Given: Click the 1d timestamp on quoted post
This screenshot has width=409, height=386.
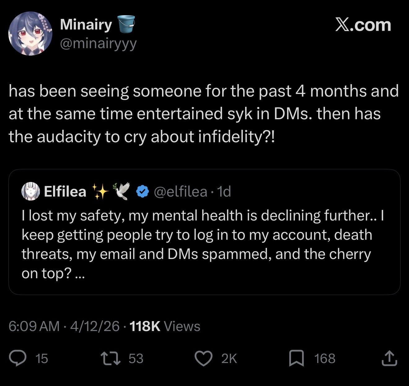Looking at the screenshot, I should (224, 192).
